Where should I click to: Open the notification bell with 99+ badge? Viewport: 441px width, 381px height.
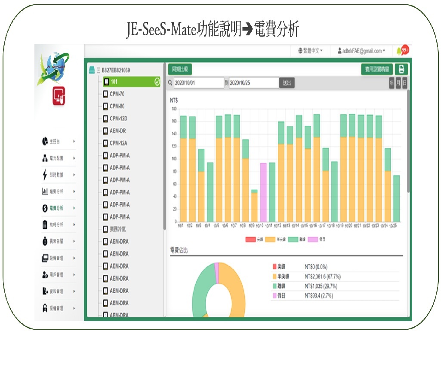pyautogui.click(x=402, y=51)
